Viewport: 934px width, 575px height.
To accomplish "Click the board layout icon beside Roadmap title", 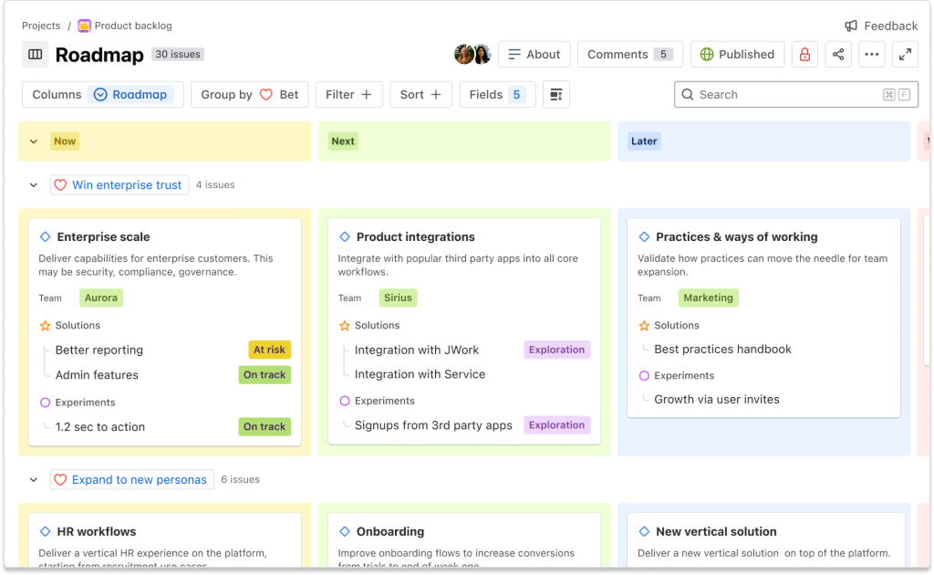I will coord(35,54).
